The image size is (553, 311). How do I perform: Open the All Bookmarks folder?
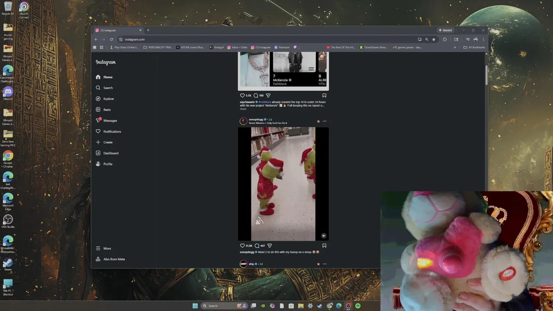pyautogui.click(x=474, y=48)
